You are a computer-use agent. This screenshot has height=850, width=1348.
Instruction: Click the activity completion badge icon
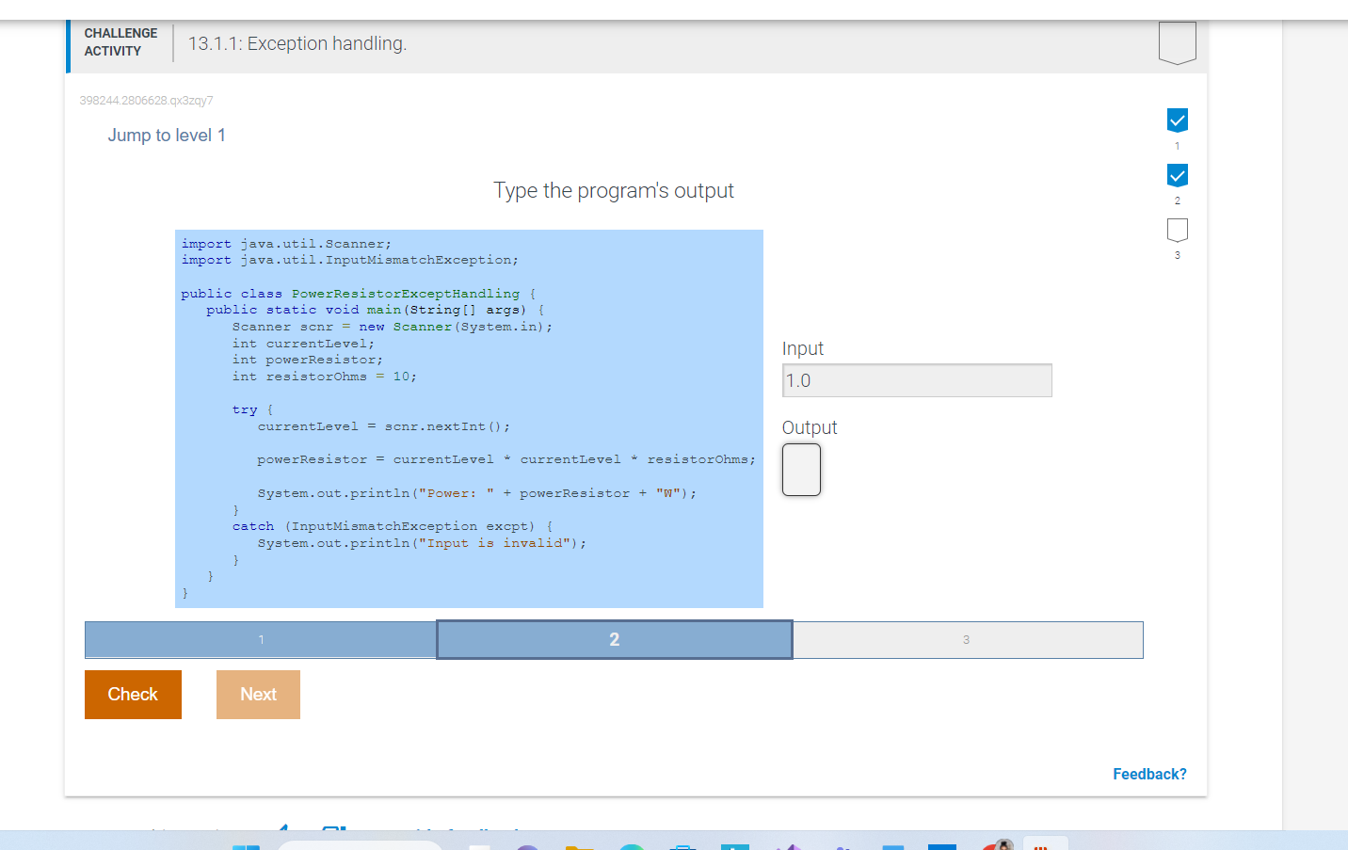click(1177, 42)
